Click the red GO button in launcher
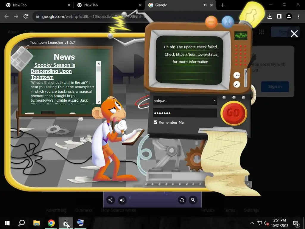This screenshot has width=305, height=229. pos(234,113)
